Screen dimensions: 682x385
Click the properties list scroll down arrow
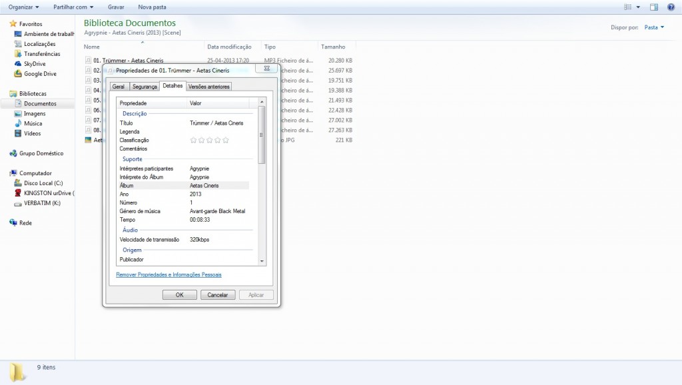pos(262,261)
